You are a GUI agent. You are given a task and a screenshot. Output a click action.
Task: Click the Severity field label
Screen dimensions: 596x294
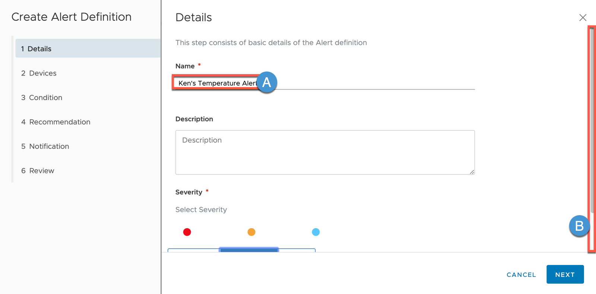point(189,192)
